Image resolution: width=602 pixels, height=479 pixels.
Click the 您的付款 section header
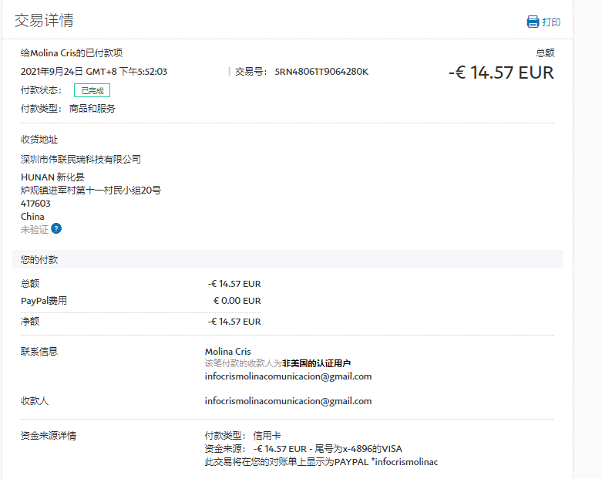coord(39,260)
